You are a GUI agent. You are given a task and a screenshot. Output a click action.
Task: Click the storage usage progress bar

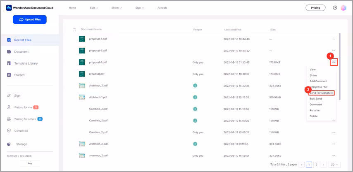click(30, 152)
